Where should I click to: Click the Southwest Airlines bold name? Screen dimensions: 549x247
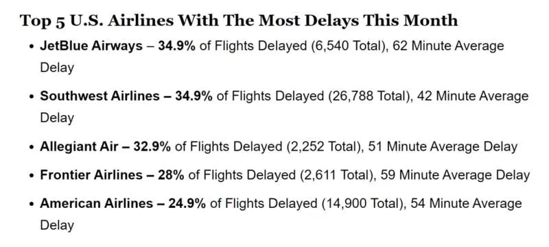point(100,96)
